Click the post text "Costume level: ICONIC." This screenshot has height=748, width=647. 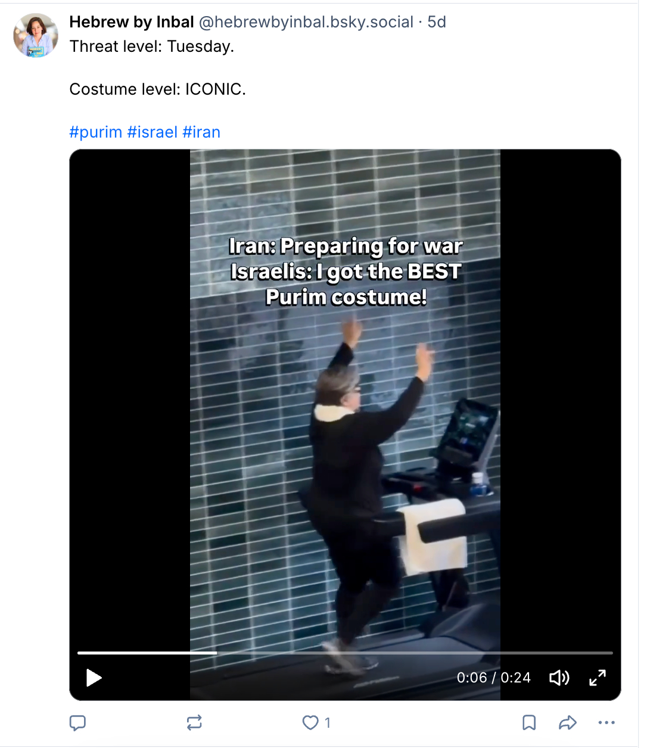[x=158, y=89]
